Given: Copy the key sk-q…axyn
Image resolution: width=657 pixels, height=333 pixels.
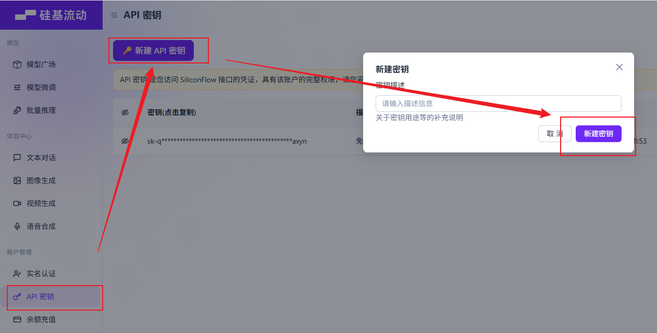Looking at the screenshot, I should click(x=227, y=141).
